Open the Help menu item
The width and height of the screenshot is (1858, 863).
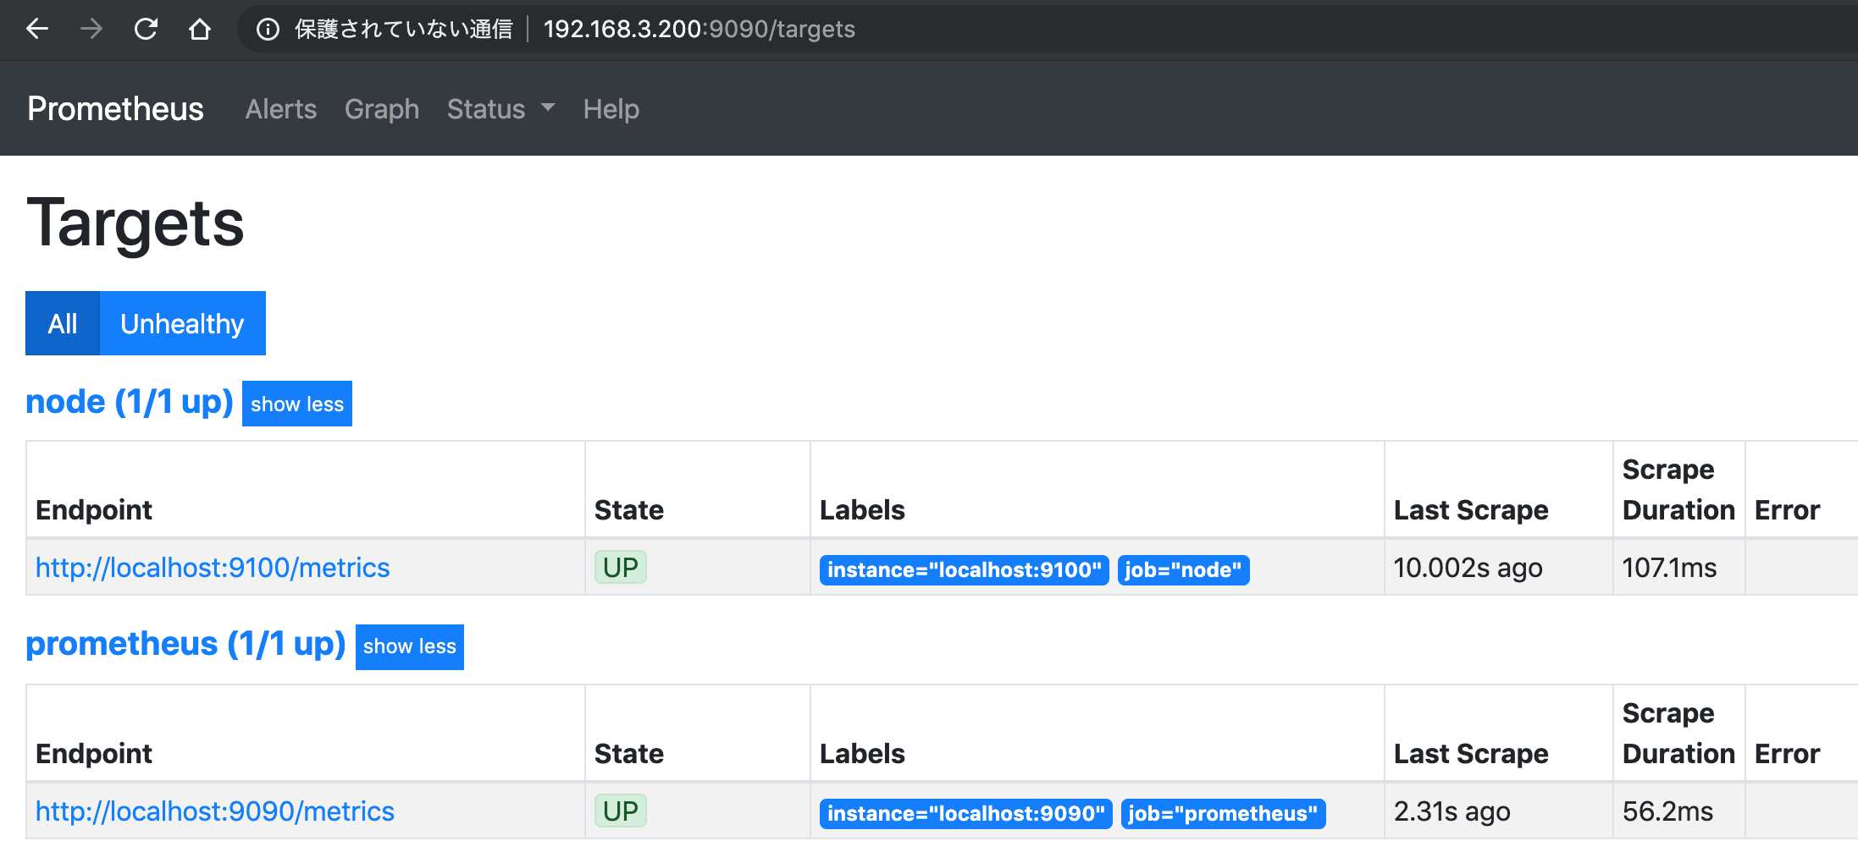[611, 109]
